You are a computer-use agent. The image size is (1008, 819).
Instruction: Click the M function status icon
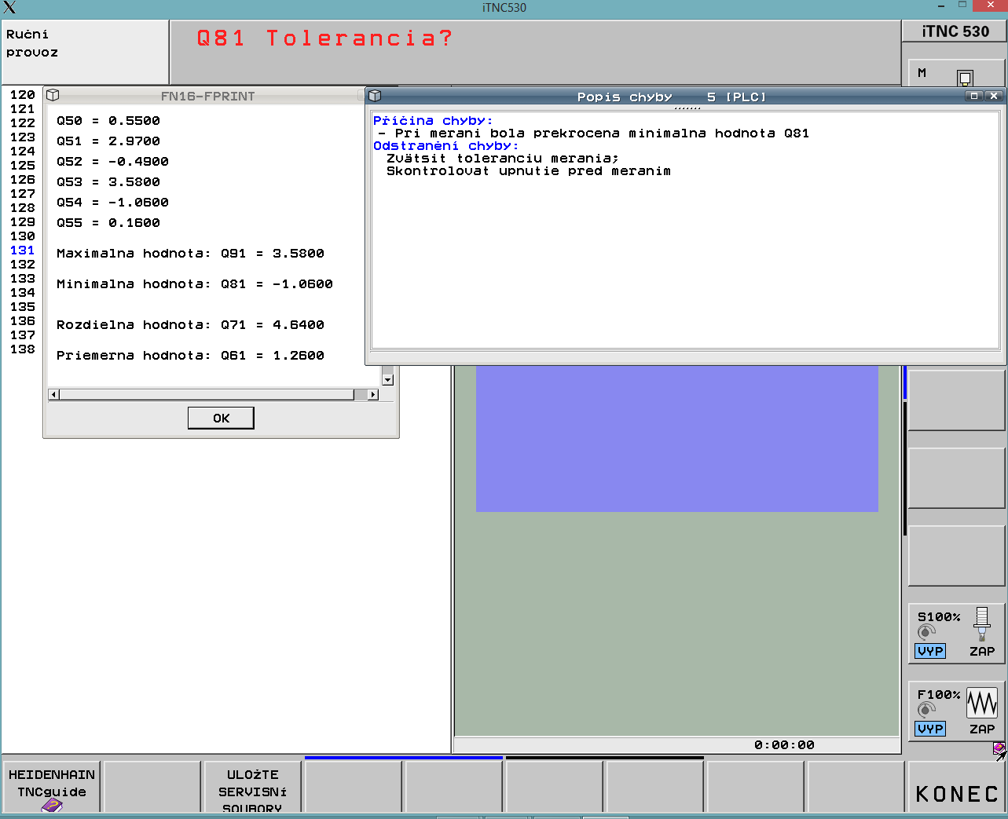click(965, 78)
